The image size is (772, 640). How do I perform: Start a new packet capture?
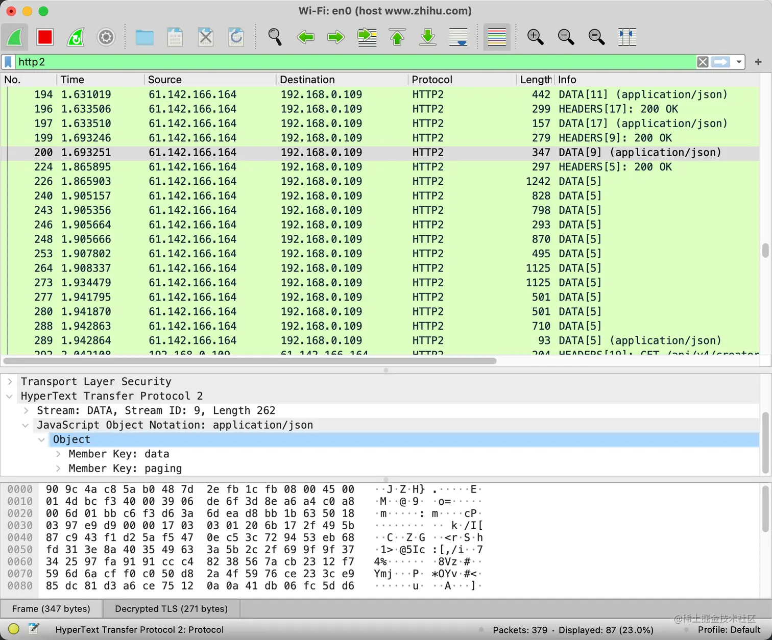click(14, 37)
